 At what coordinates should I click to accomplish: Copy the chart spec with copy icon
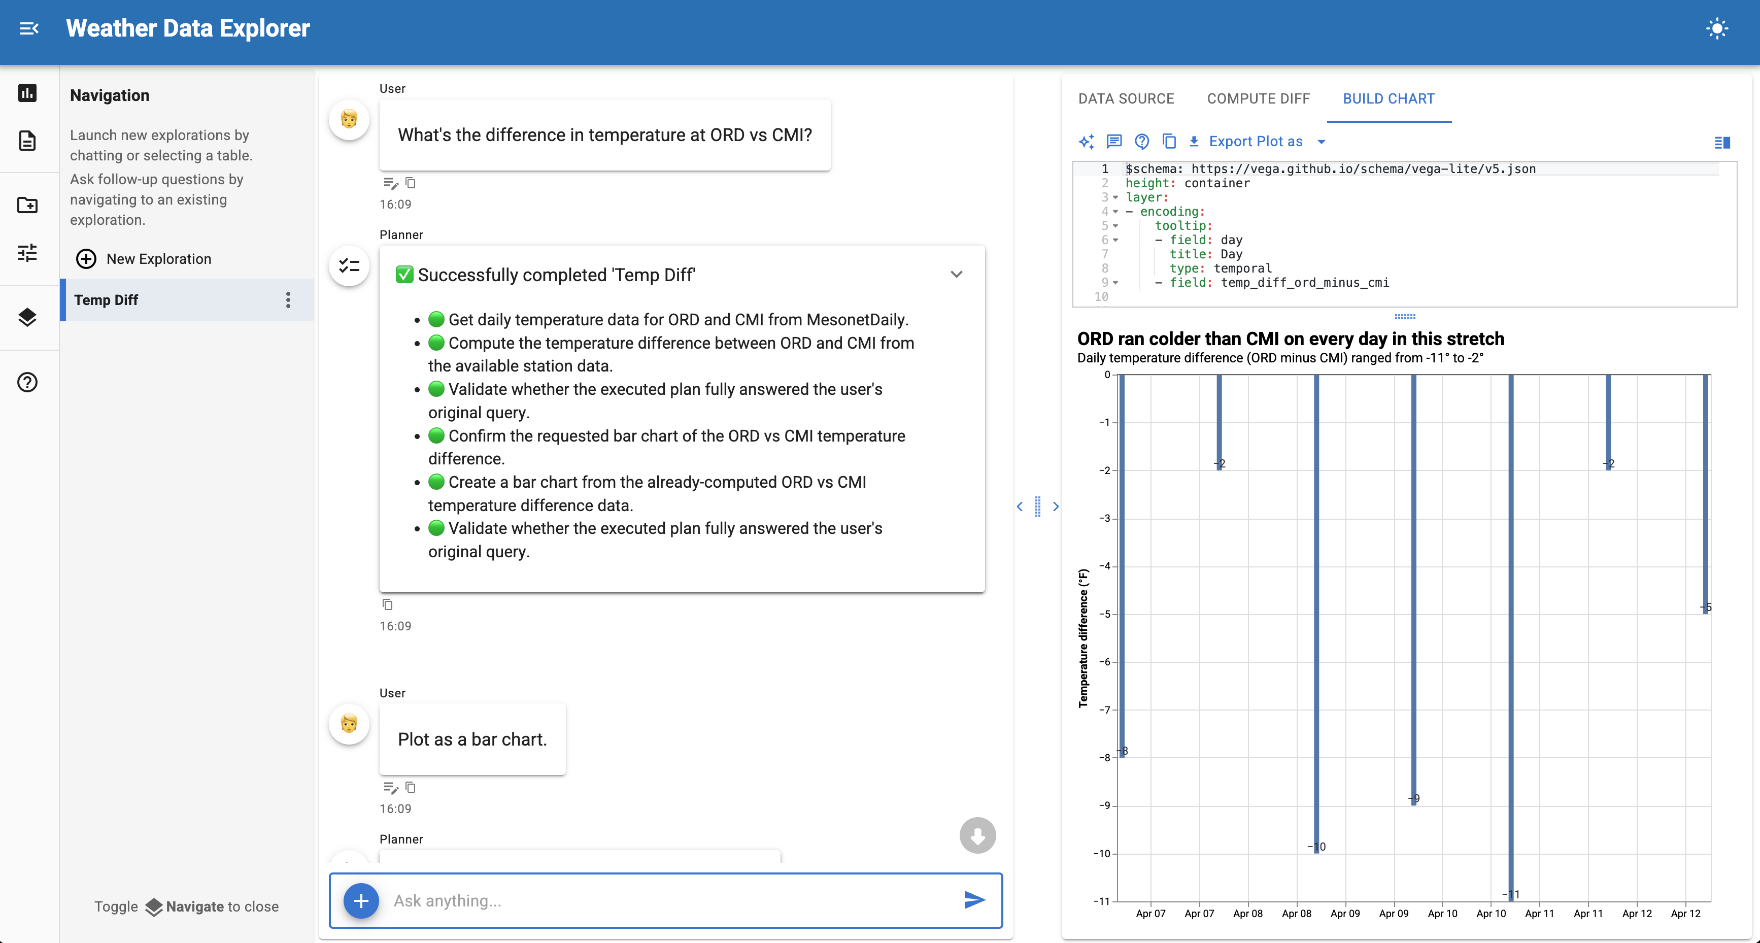(1169, 142)
